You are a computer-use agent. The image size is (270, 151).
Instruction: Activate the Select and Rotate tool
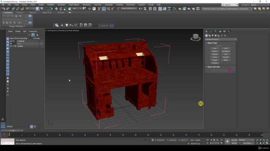tap(61, 9)
